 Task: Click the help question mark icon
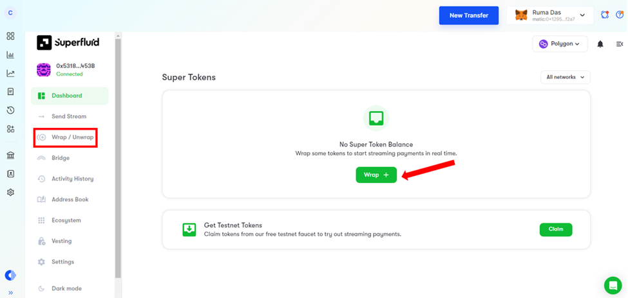[620, 15]
